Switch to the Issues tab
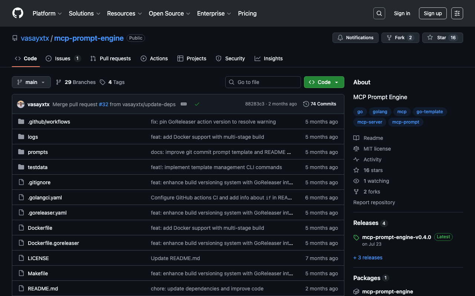The height and width of the screenshot is (296, 475). coord(63,58)
